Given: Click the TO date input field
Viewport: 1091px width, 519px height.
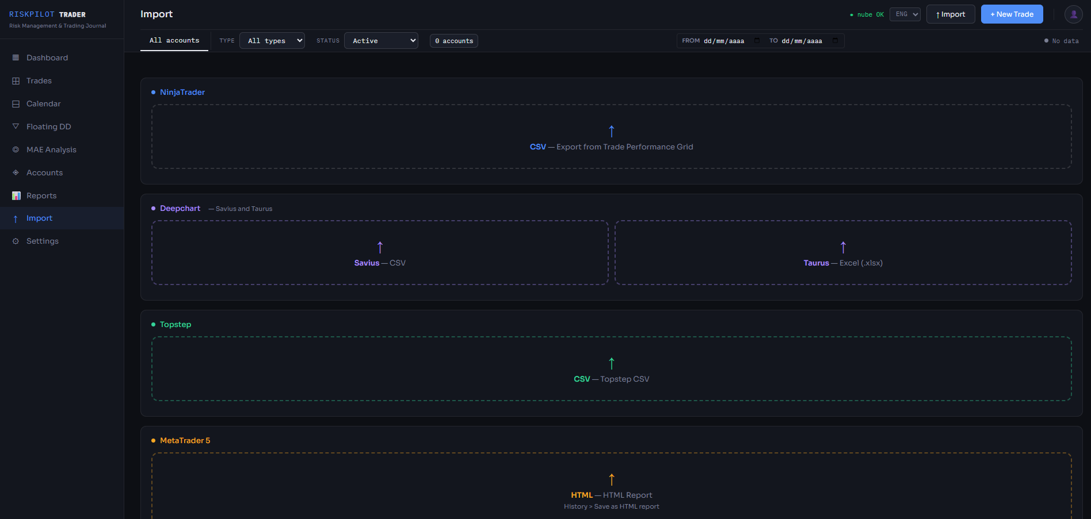Looking at the screenshot, I should pyautogui.click(x=801, y=41).
